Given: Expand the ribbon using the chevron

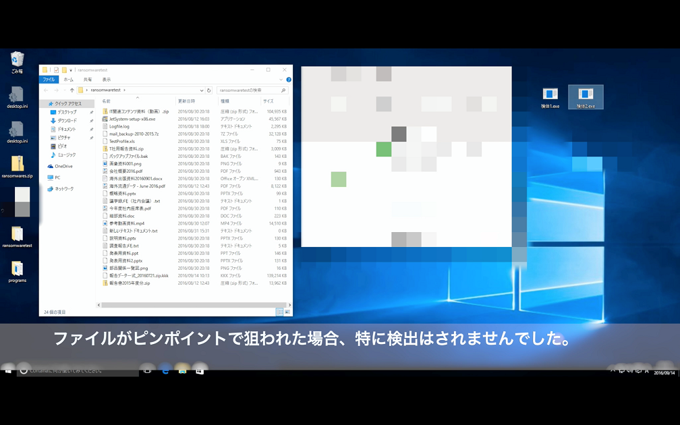Looking at the screenshot, I should tap(282, 79).
